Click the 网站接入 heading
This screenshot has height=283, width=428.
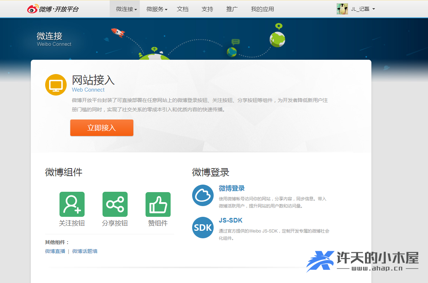point(93,80)
